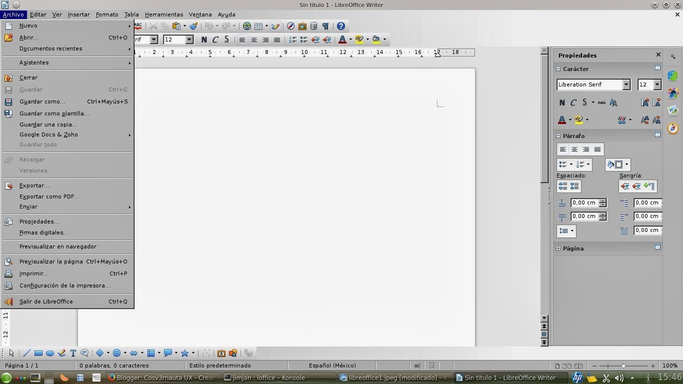Select the Line drawing tool
The height and width of the screenshot is (384, 683).
tap(26, 353)
